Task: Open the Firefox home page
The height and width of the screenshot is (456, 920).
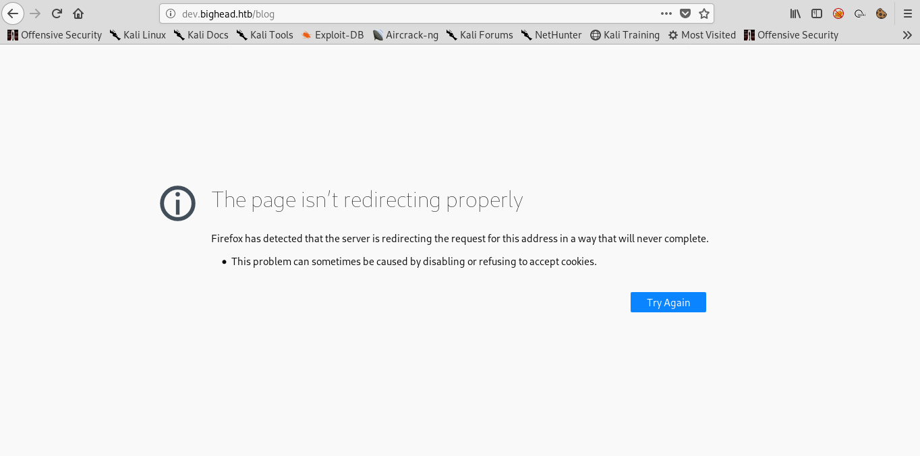Action: (78, 13)
